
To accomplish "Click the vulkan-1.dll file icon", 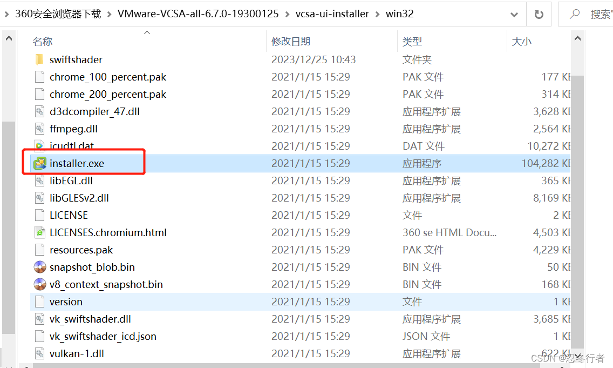I will (x=39, y=353).
